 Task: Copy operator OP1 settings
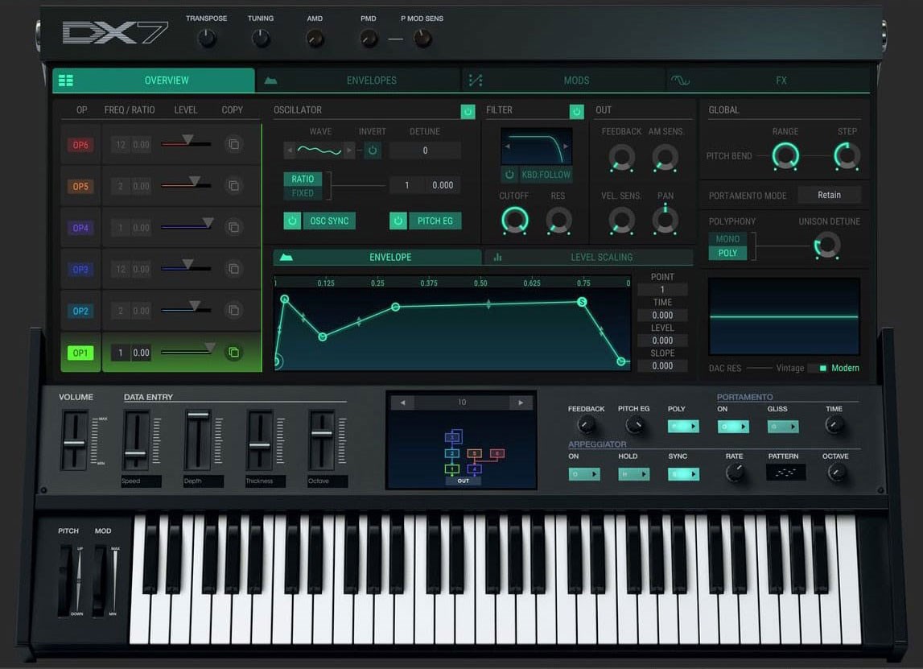[x=233, y=352]
